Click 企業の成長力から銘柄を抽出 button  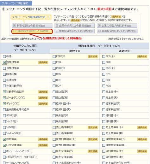74,26
